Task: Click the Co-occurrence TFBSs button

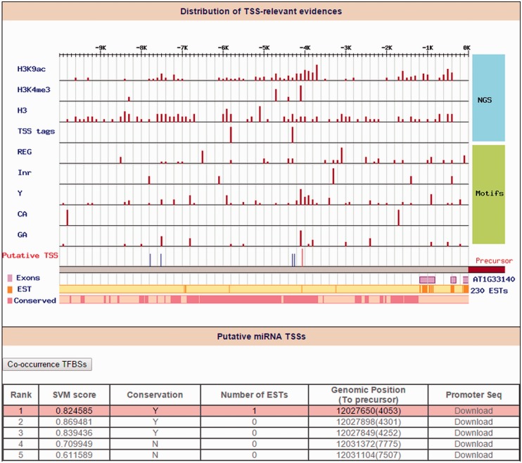Action: pyautogui.click(x=47, y=364)
